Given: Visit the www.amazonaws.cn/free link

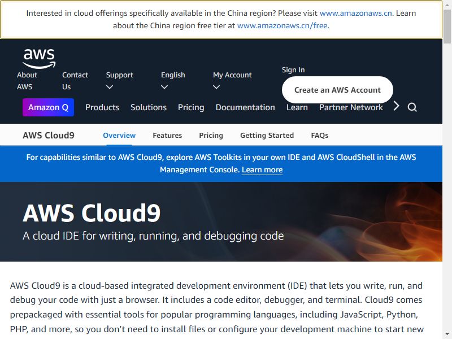Looking at the screenshot, I should coord(282,25).
